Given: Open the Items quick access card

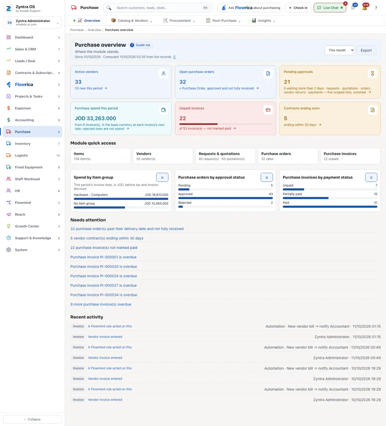Looking at the screenshot, I should (101, 156).
